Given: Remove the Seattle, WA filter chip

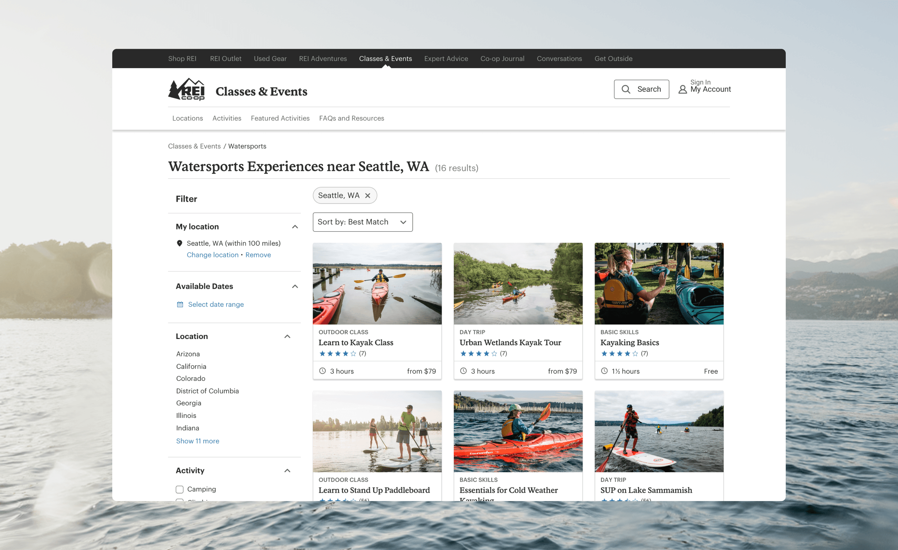Looking at the screenshot, I should point(368,195).
